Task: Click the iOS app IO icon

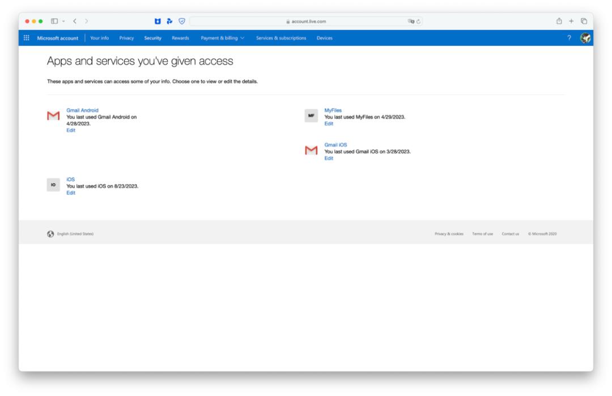Action: pos(53,185)
